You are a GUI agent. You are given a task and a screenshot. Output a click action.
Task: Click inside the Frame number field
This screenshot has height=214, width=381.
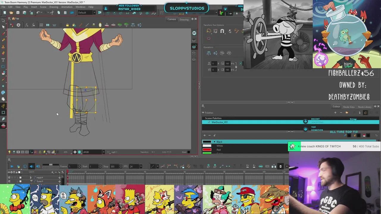click(x=73, y=166)
